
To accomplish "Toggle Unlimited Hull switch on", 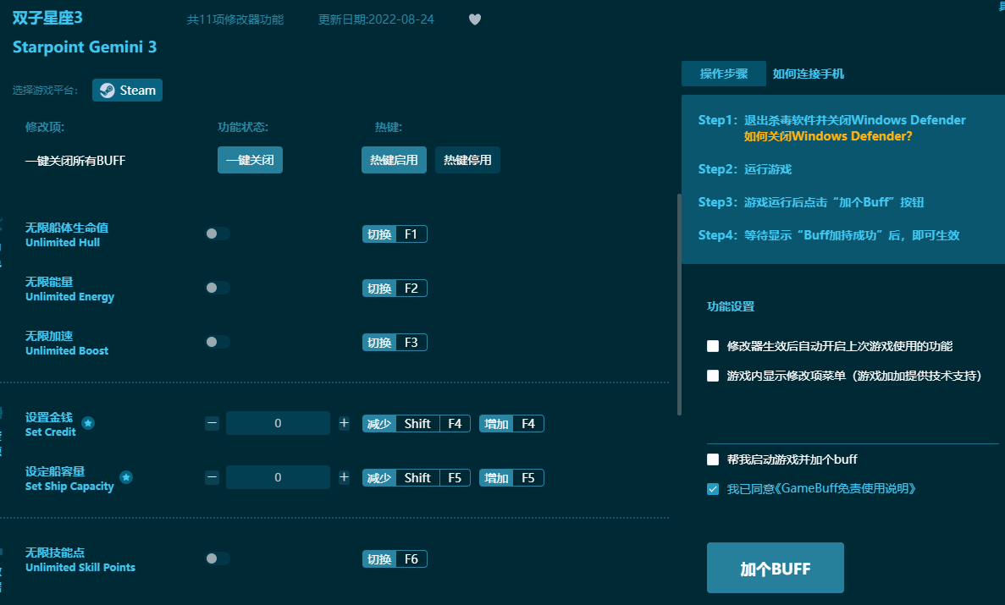I will 218,234.
